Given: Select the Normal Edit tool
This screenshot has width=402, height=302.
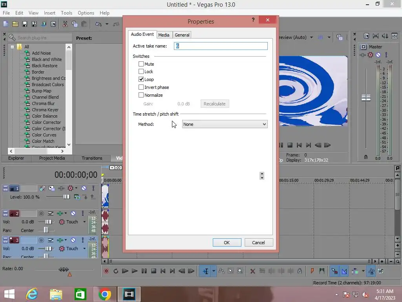Looking at the screenshot, I should pos(206,271).
